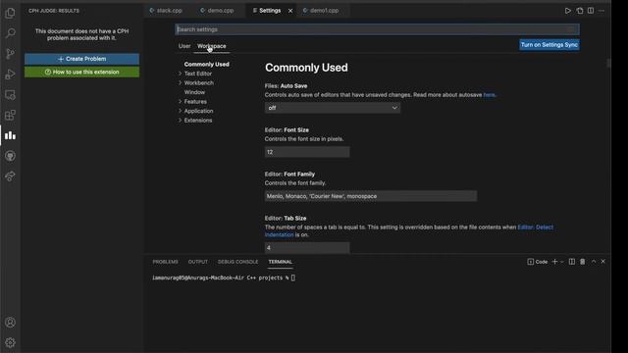Open the Run and Debug view

click(x=11, y=75)
